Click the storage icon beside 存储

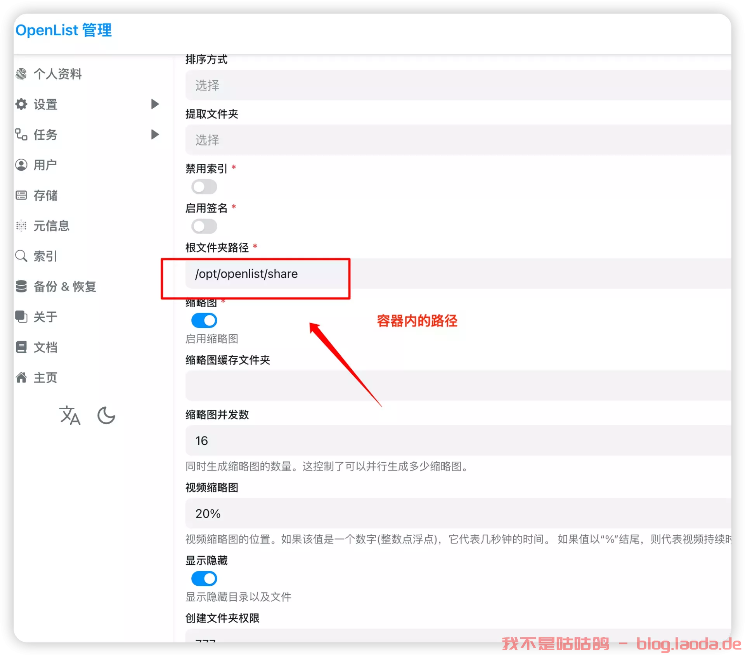click(21, 195)
